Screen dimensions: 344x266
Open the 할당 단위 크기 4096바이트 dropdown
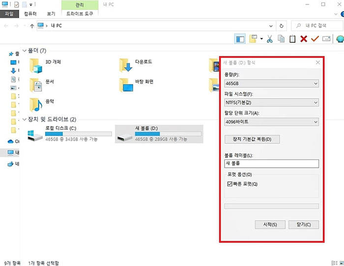[x=272, y=122]
